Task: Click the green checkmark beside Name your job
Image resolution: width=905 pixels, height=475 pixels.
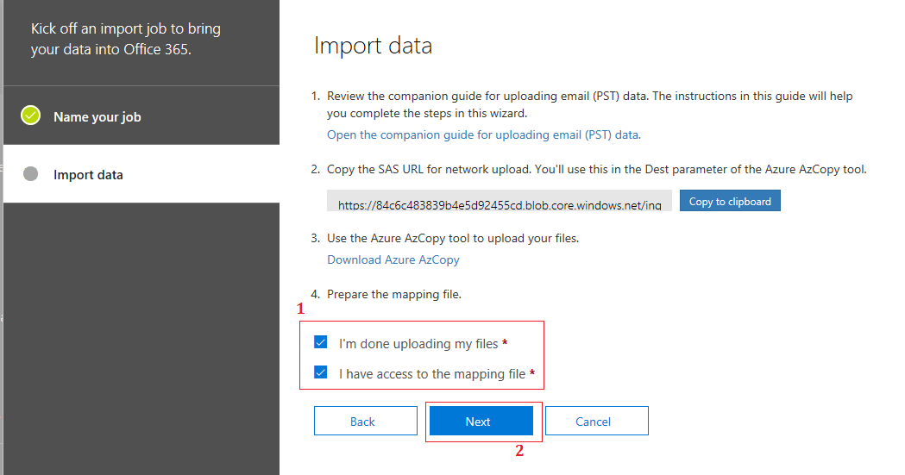Action: point(30,116)
